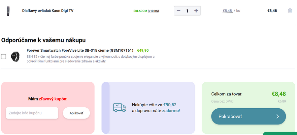Screen dimensions: 297x135
Task: Open Forever Smartwatch ForeVive Lite SB-315 title
Action: [80, 50]
